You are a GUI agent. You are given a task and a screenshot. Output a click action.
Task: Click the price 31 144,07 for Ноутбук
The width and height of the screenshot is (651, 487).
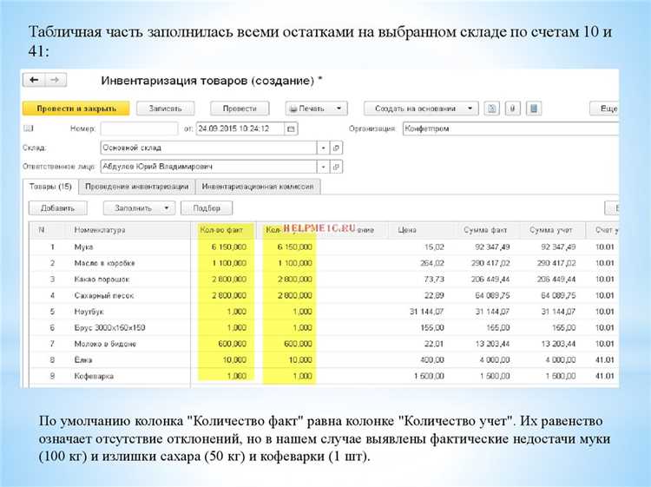coord(426,312)
